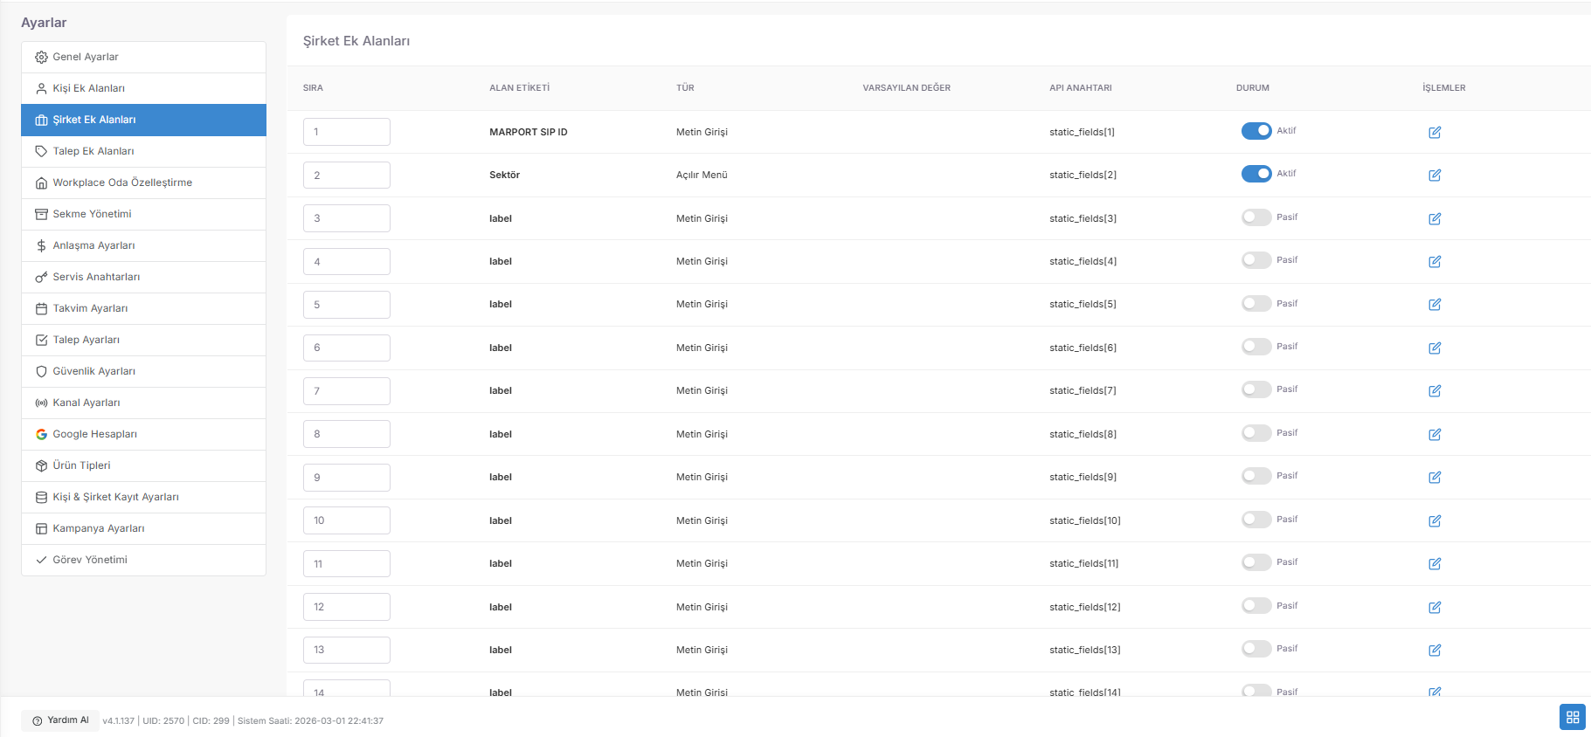Click the Yardım AI button
Screen dimensions: 1591x737
point(60,720)
